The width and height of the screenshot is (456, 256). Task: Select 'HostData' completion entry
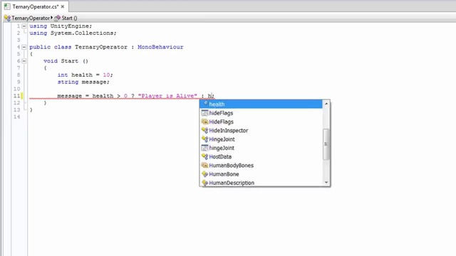[261, 156]
